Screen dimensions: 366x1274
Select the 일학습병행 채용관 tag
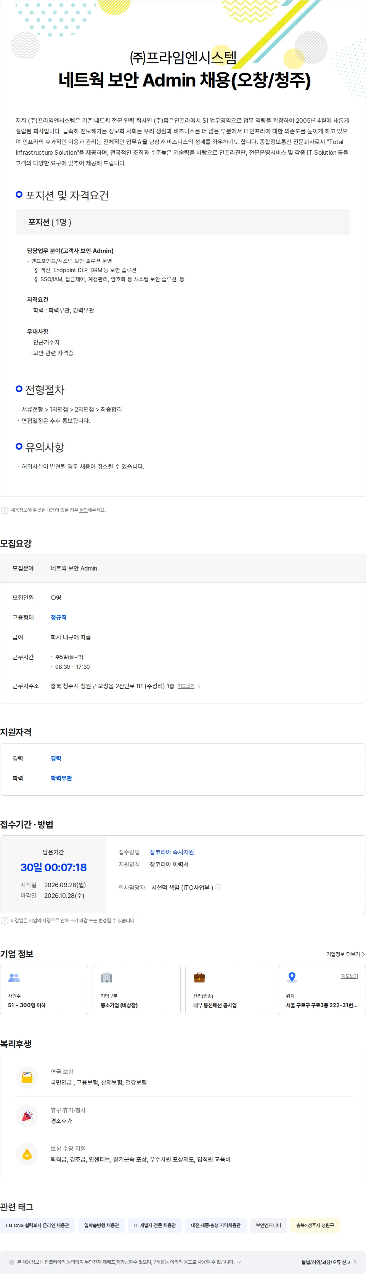coord(101,1225)
